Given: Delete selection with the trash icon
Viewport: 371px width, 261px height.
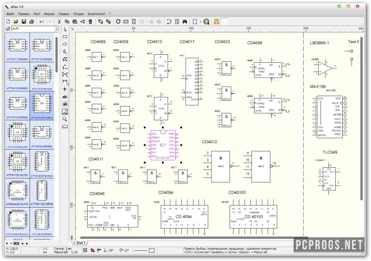Looking at the screenshot, I should pos(90,21).
